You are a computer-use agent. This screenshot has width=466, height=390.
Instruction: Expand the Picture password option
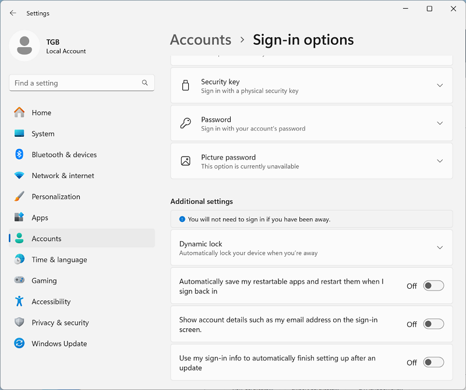tap(439, 161)
